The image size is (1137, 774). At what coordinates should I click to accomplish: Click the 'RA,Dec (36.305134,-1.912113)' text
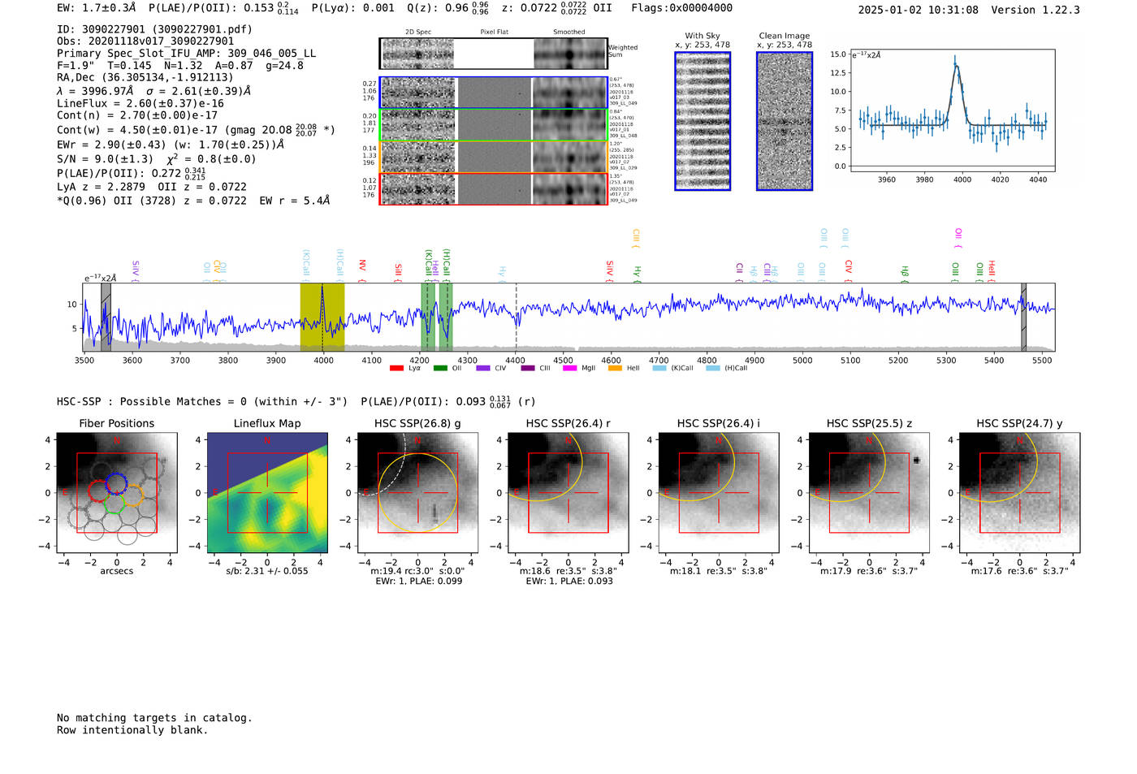pyautogui.click(x=145, y=77)
